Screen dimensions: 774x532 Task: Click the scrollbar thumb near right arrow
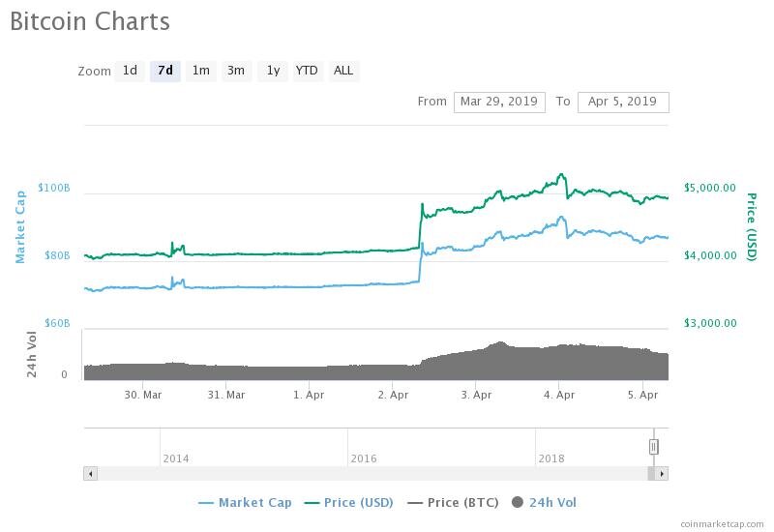[x=651, y=474]
